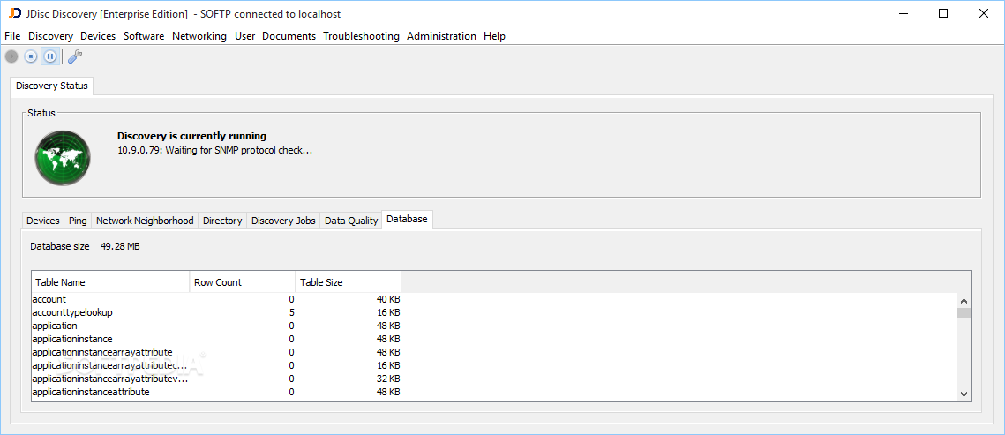The height and width of the screenshot is (435, 1005).
Task: Switch to the Data Quality tab
Action: [x=351, y=221]
